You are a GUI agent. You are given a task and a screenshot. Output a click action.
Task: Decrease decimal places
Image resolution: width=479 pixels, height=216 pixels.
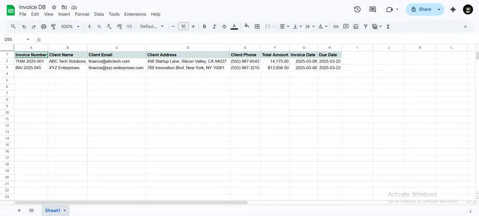click(x=109, y=26)
